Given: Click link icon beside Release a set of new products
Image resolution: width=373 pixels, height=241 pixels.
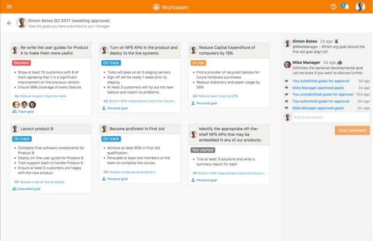Looking at the screenshot, I should [16, 182].
